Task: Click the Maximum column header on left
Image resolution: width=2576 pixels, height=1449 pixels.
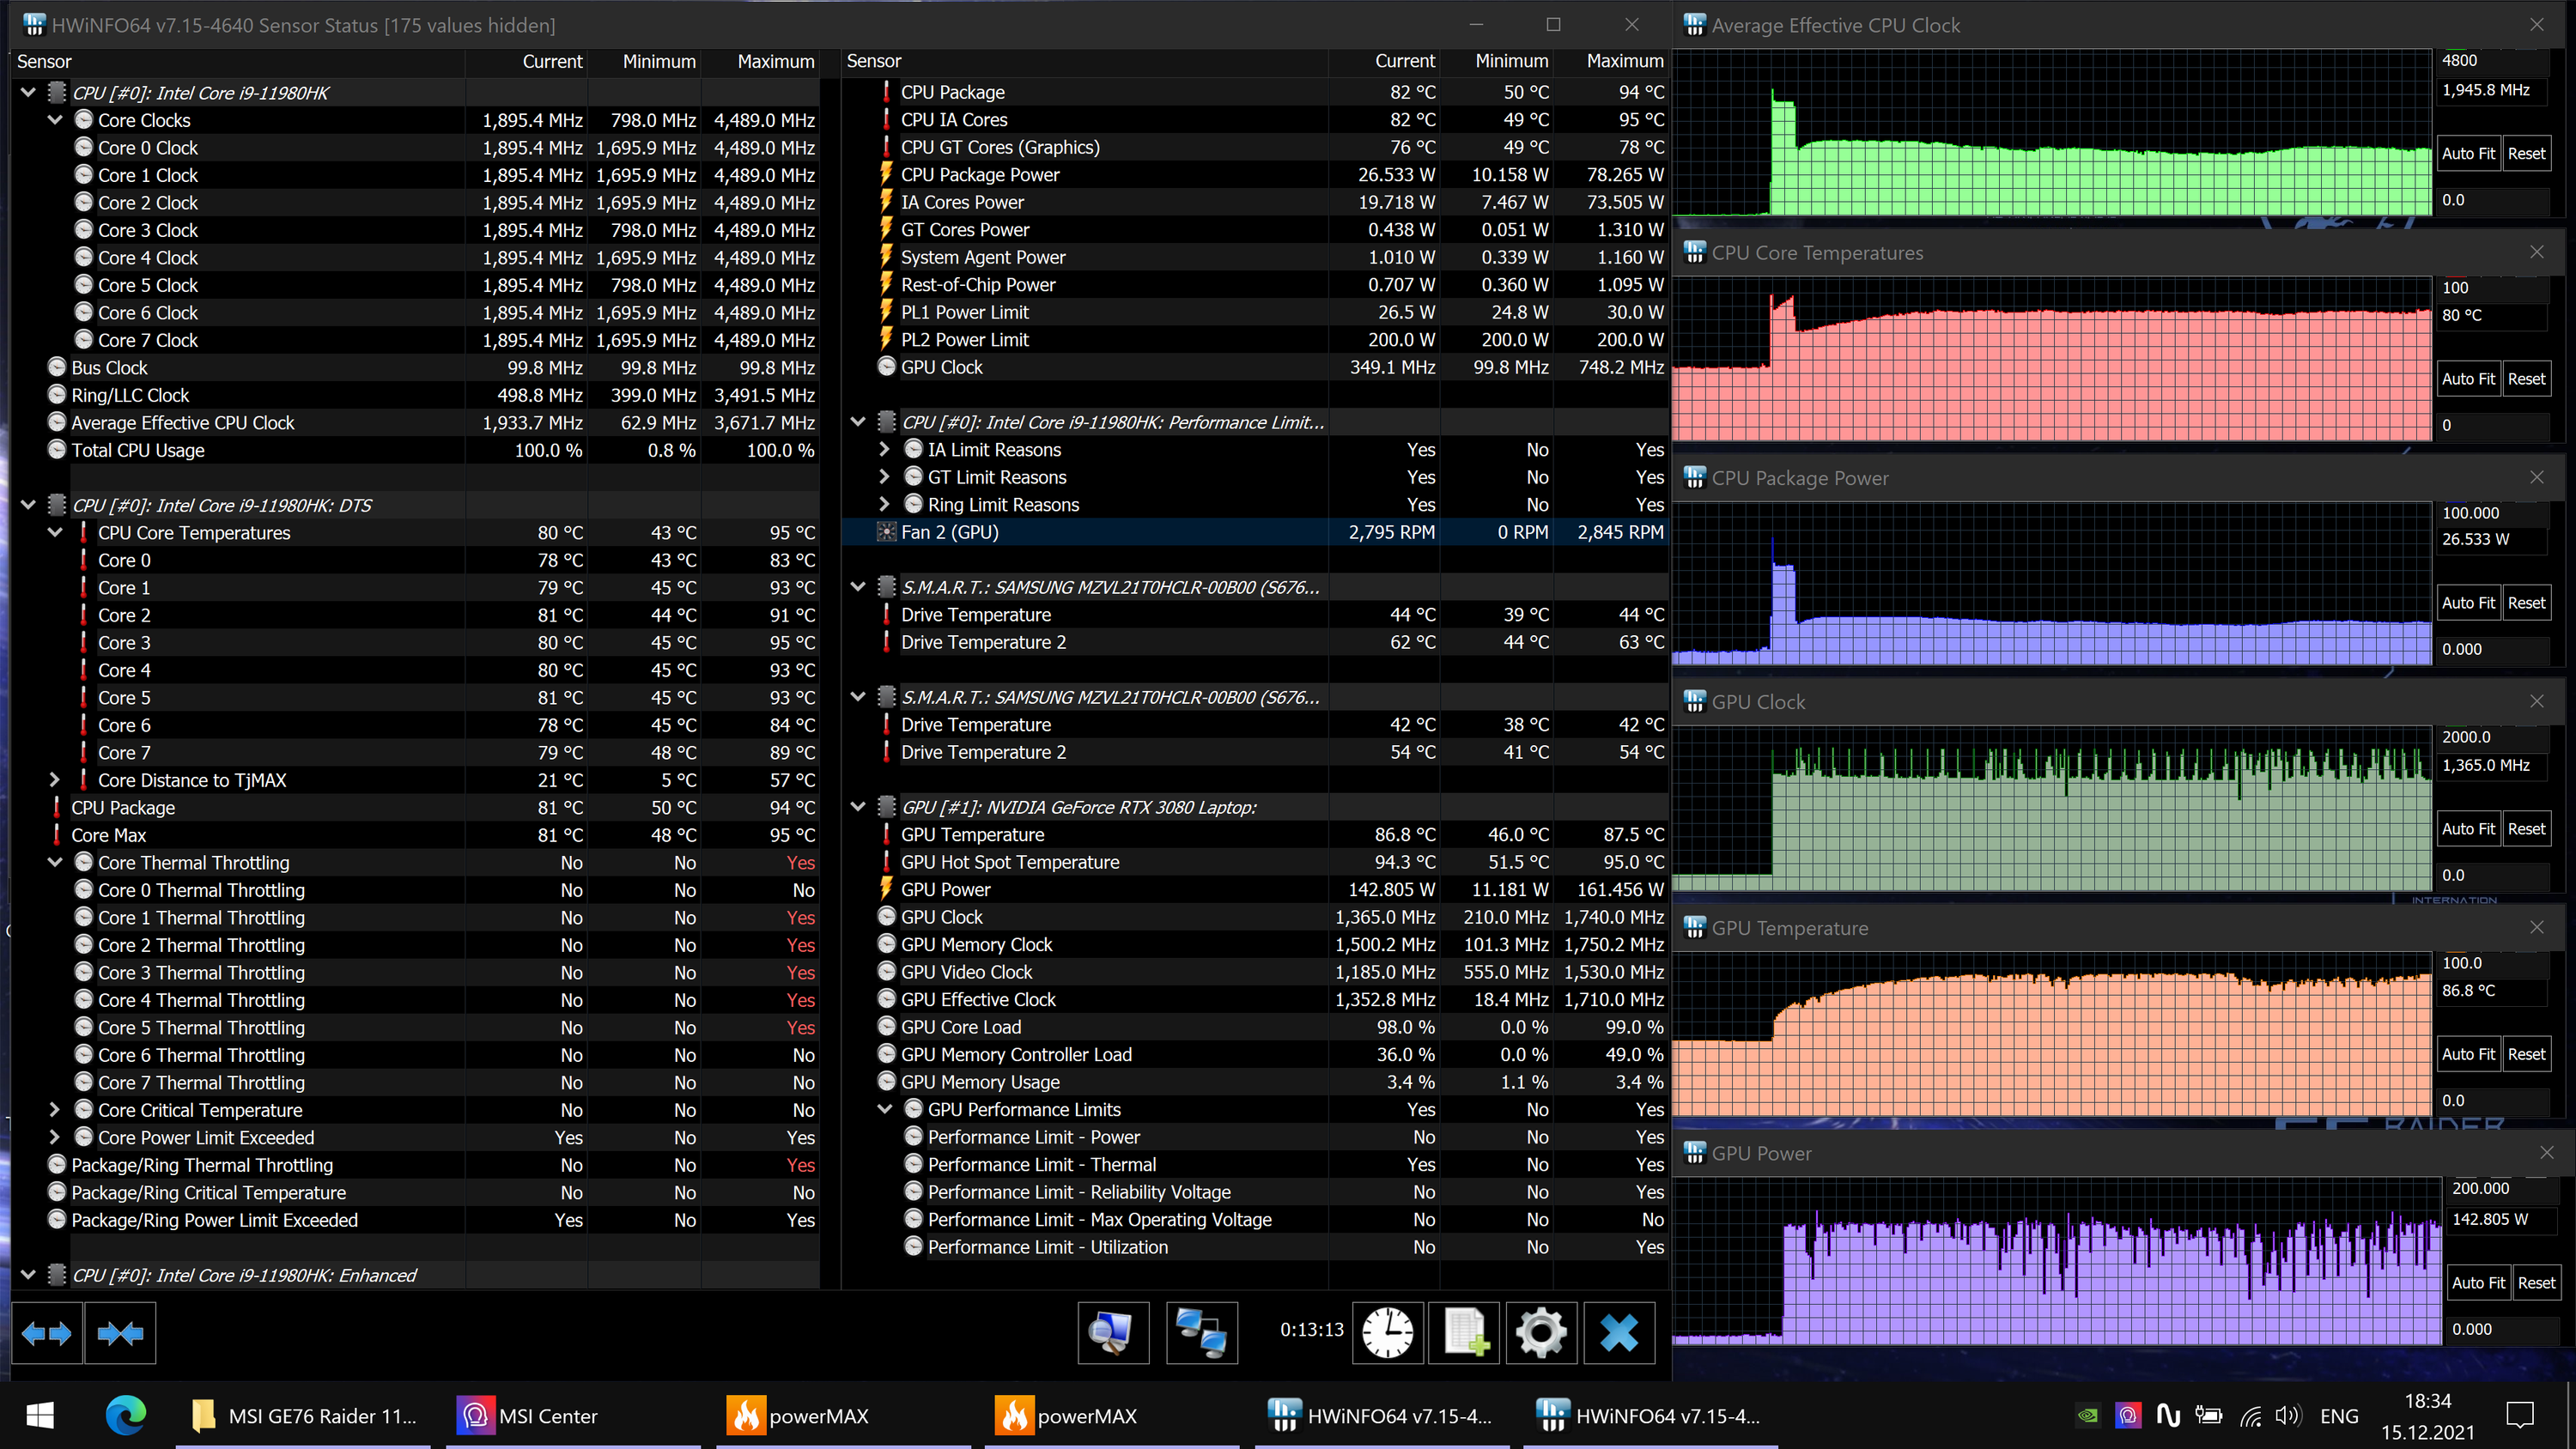Action: 775,61
